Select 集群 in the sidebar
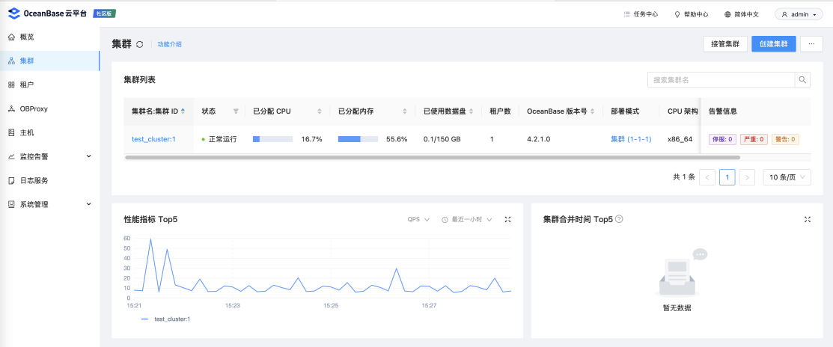This screenshot has height=347, width=833. coord(50,61)
